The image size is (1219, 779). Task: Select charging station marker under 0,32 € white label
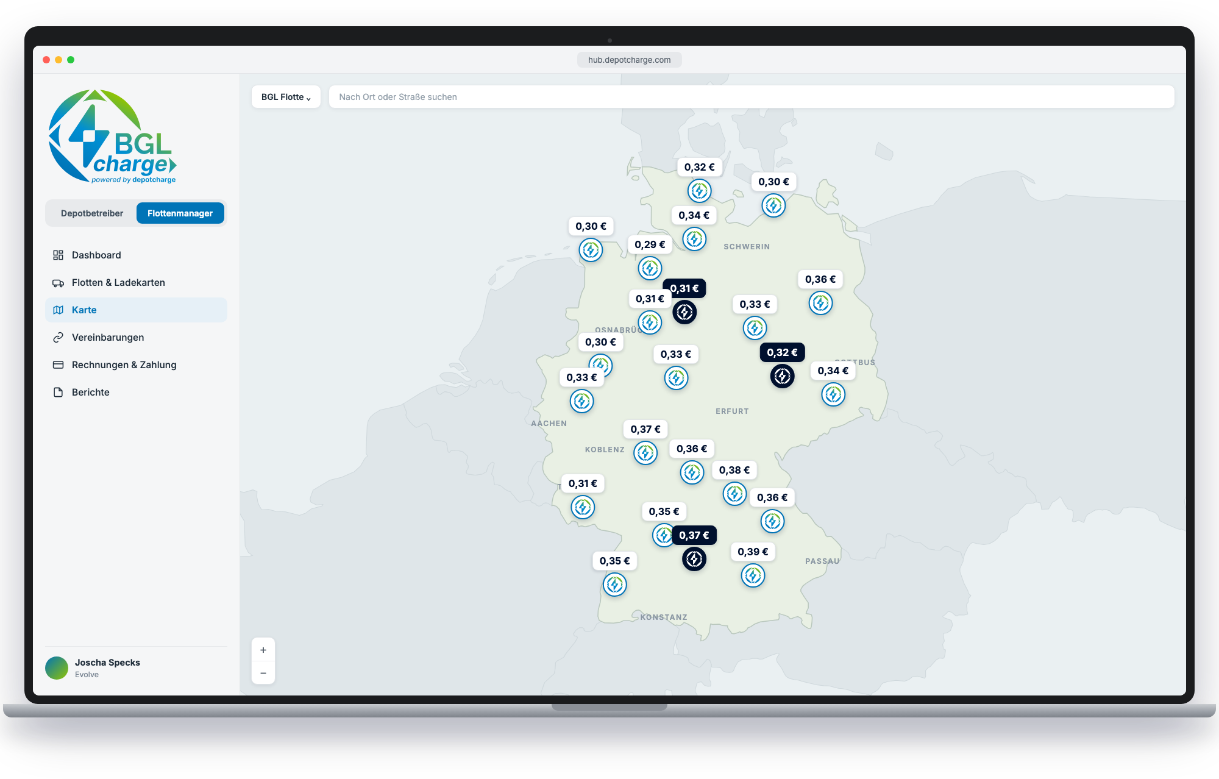(x=699, y=191)
